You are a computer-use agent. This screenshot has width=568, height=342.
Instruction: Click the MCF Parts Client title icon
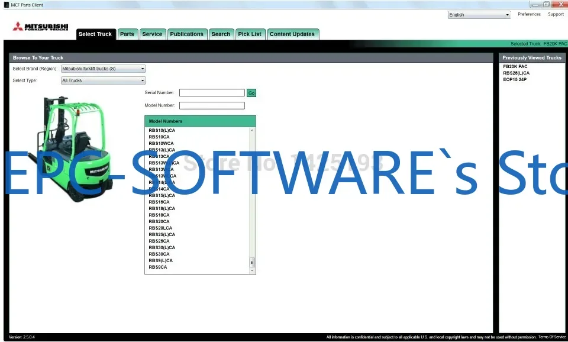click(6, 5)
